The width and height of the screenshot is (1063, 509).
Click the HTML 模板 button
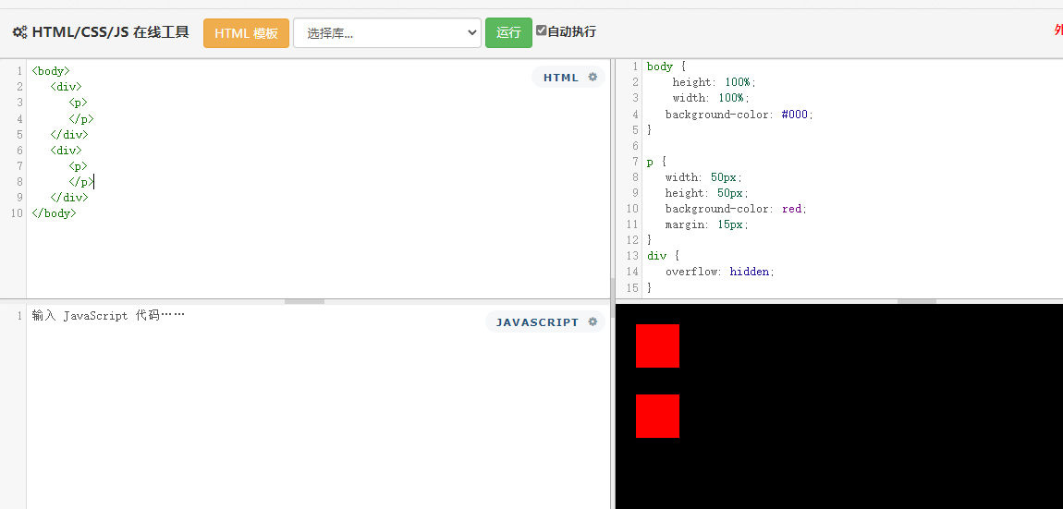tap(246, 33)
